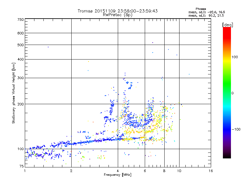Image resolution: width=248 pixels, height=186 pixels.
Task: Click y-axis tick label '300'
Action: click(21, 78)
